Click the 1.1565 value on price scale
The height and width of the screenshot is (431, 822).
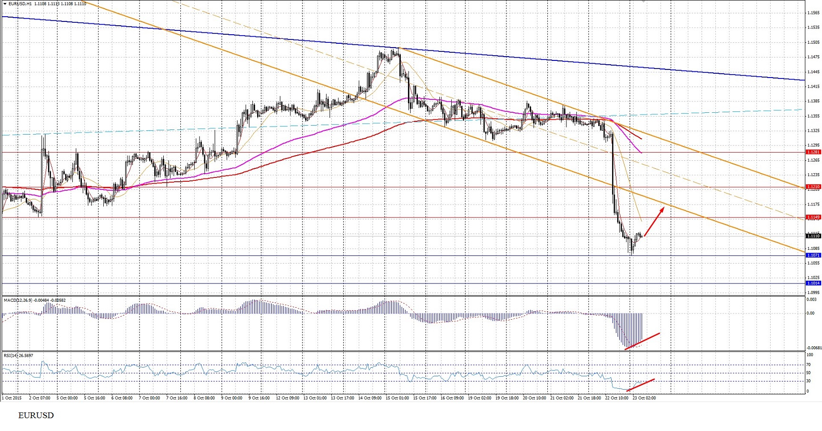point(813,13)
